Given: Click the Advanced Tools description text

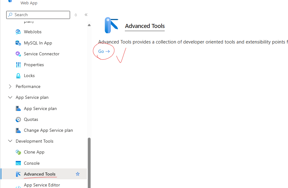Looking at the screenshot, I should click(193, 42).
